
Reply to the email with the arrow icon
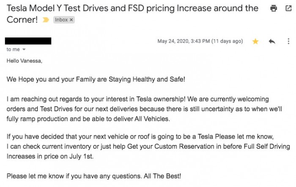click(272, 41)
